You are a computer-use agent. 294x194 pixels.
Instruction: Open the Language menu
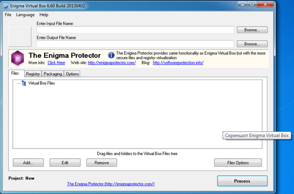pos(25,15)
